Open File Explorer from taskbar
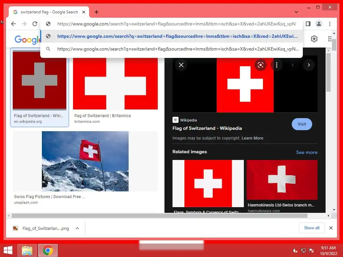Screen dimensions: 343x257 click(x=27, y=250)
